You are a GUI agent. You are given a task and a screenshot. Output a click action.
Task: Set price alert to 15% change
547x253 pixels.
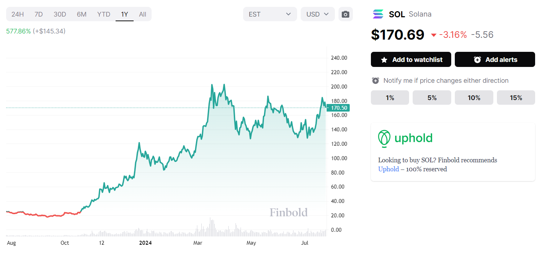pos(516,98)
